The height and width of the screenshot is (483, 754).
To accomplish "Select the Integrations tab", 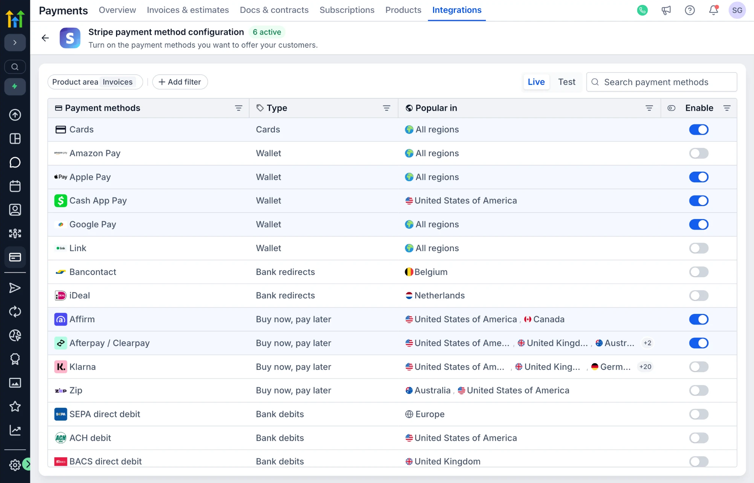I will click(x=457, y=10).
